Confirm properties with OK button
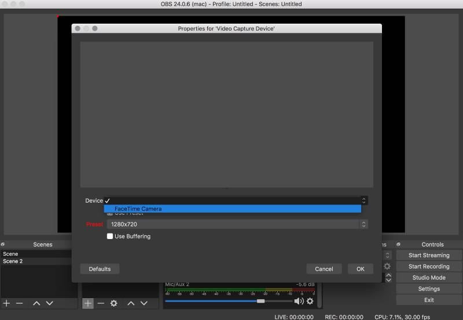 [360, 269]
